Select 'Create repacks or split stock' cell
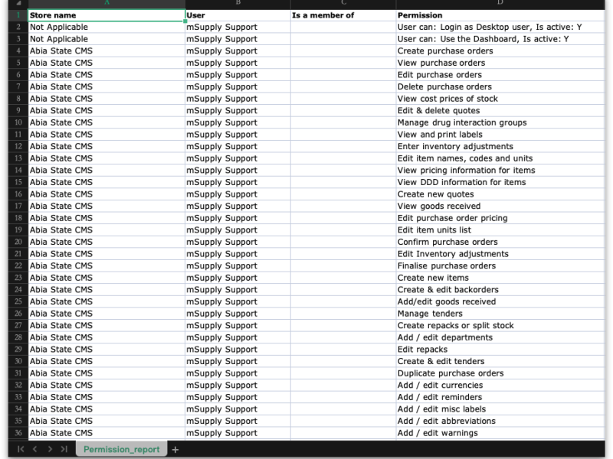Viewport: 613px width, 459px height. tap(500, 326)
